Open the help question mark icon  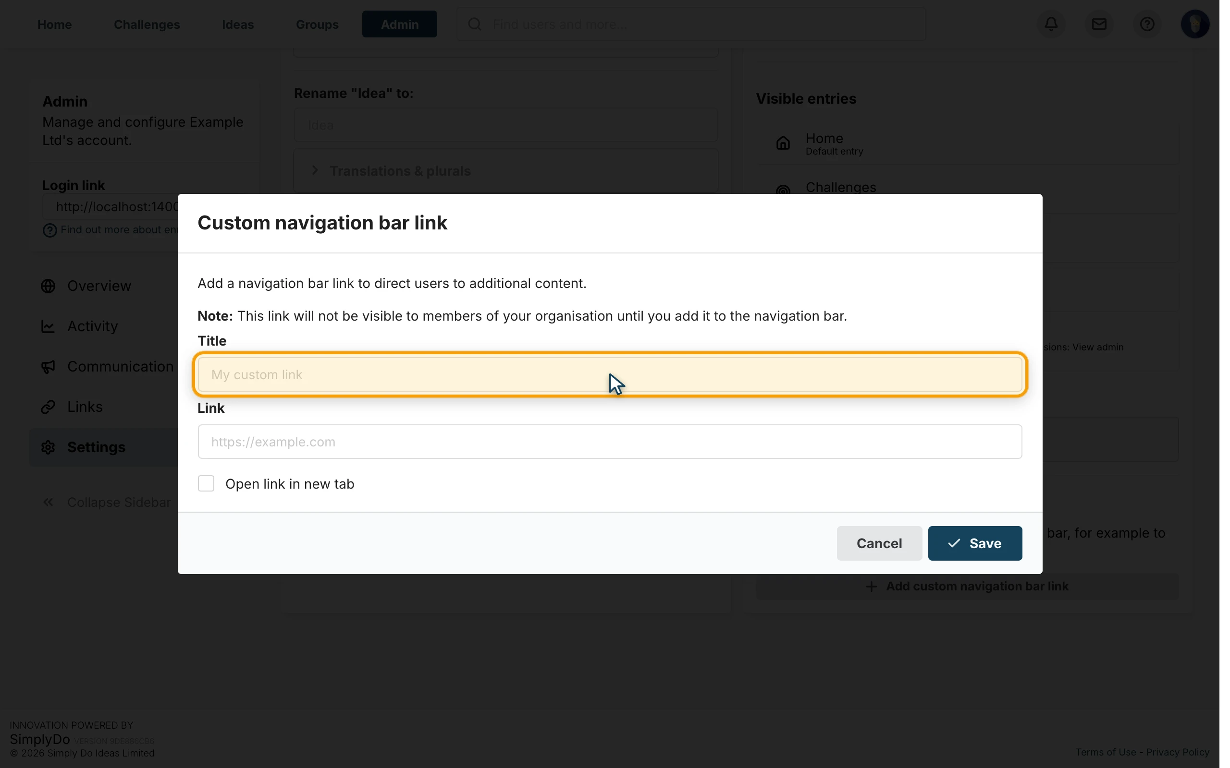pyautogui.click(x=1147, y=24)
